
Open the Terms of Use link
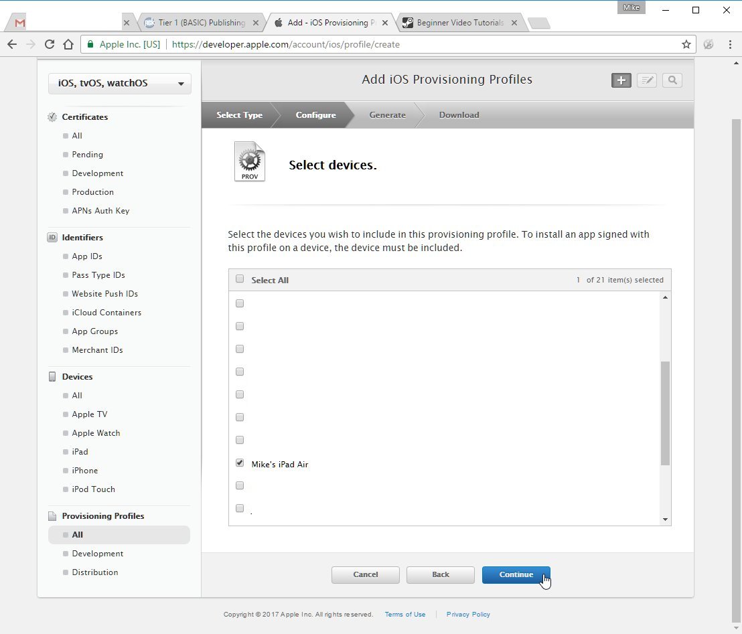405,615
